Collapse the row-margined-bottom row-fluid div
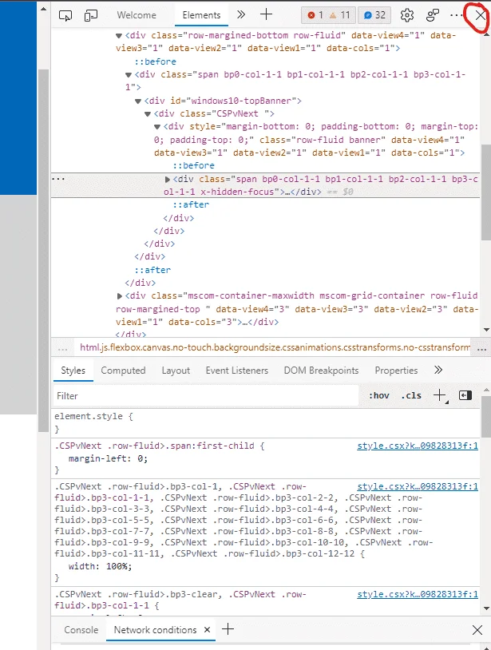This screenshot has height=650, width=491. point(119,36)
